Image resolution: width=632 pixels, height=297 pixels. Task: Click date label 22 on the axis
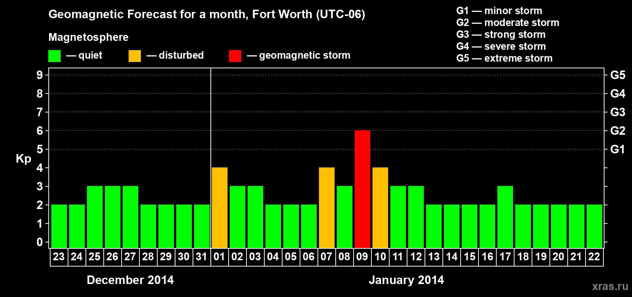(594, 257)
